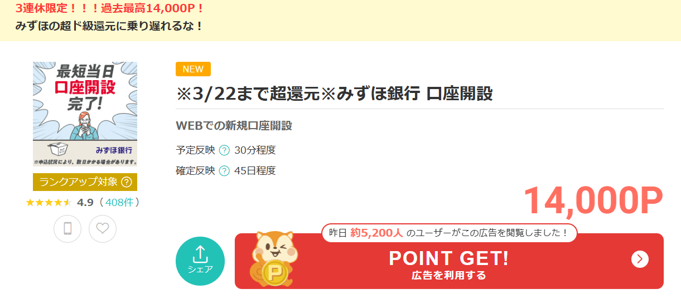The width and height of the screenshot is (681, 299).
Task: Click the みずほ銀行 口座開設 title heading
Action: (335, 94)
